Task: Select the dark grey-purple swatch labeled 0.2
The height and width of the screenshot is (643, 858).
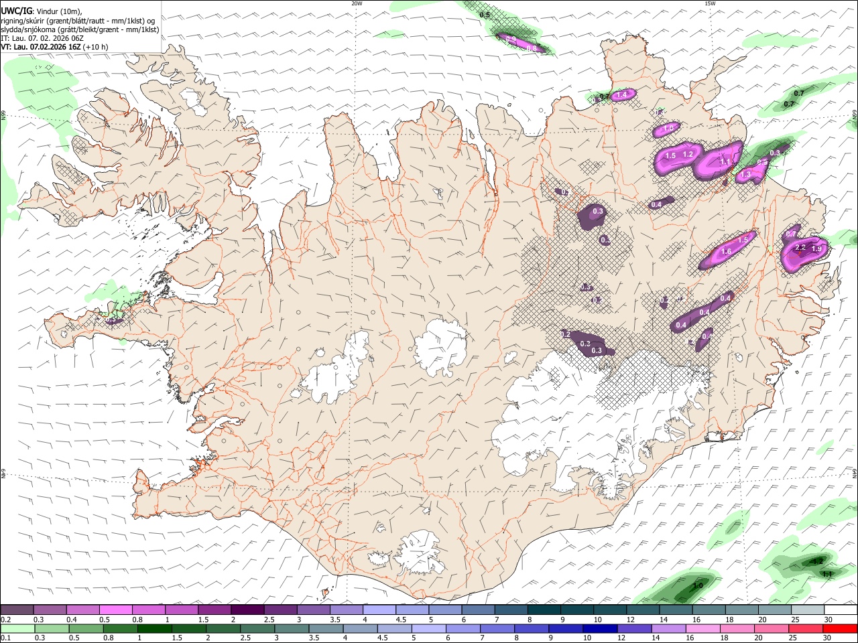Action: pyautogui.click(x=17, y=610)
